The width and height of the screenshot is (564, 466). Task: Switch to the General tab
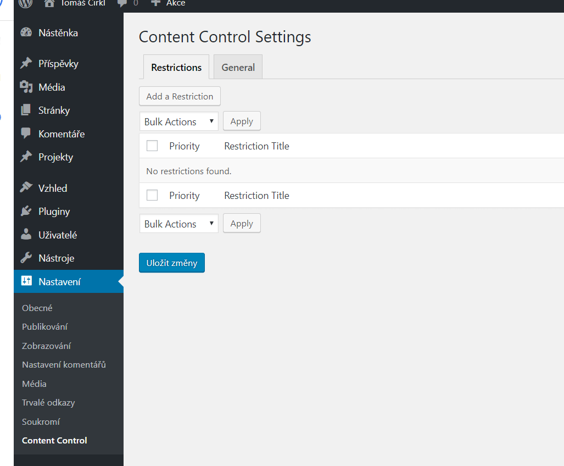coord(238,67)
